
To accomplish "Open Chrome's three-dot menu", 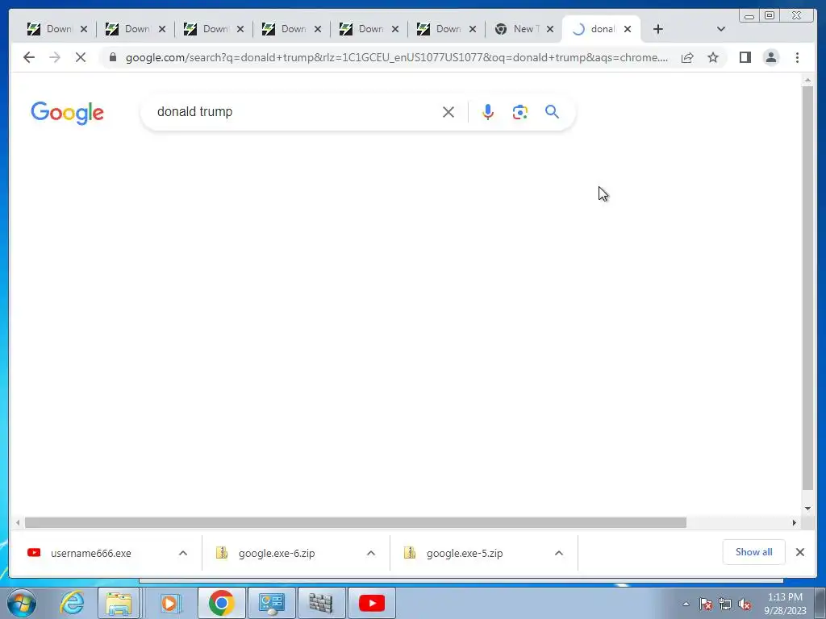I will [797, 57].
